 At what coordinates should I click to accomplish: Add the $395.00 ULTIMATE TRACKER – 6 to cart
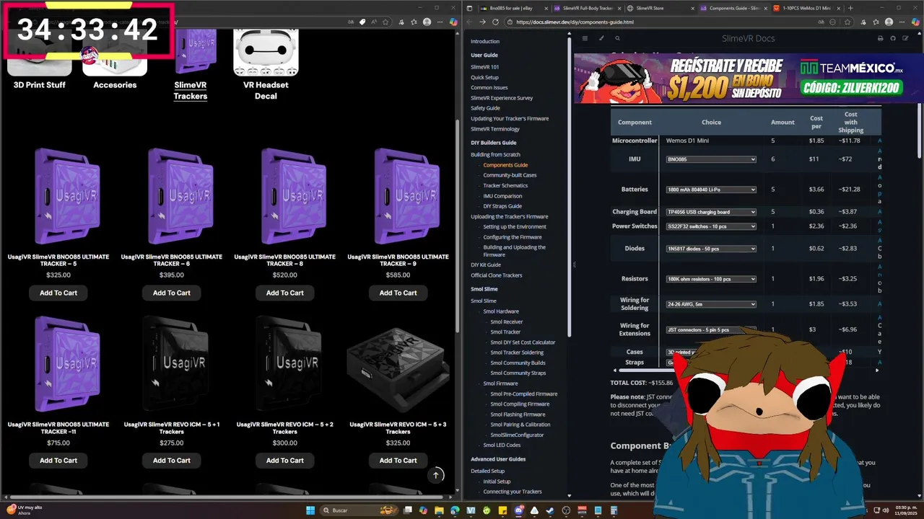tap(172, 293)
